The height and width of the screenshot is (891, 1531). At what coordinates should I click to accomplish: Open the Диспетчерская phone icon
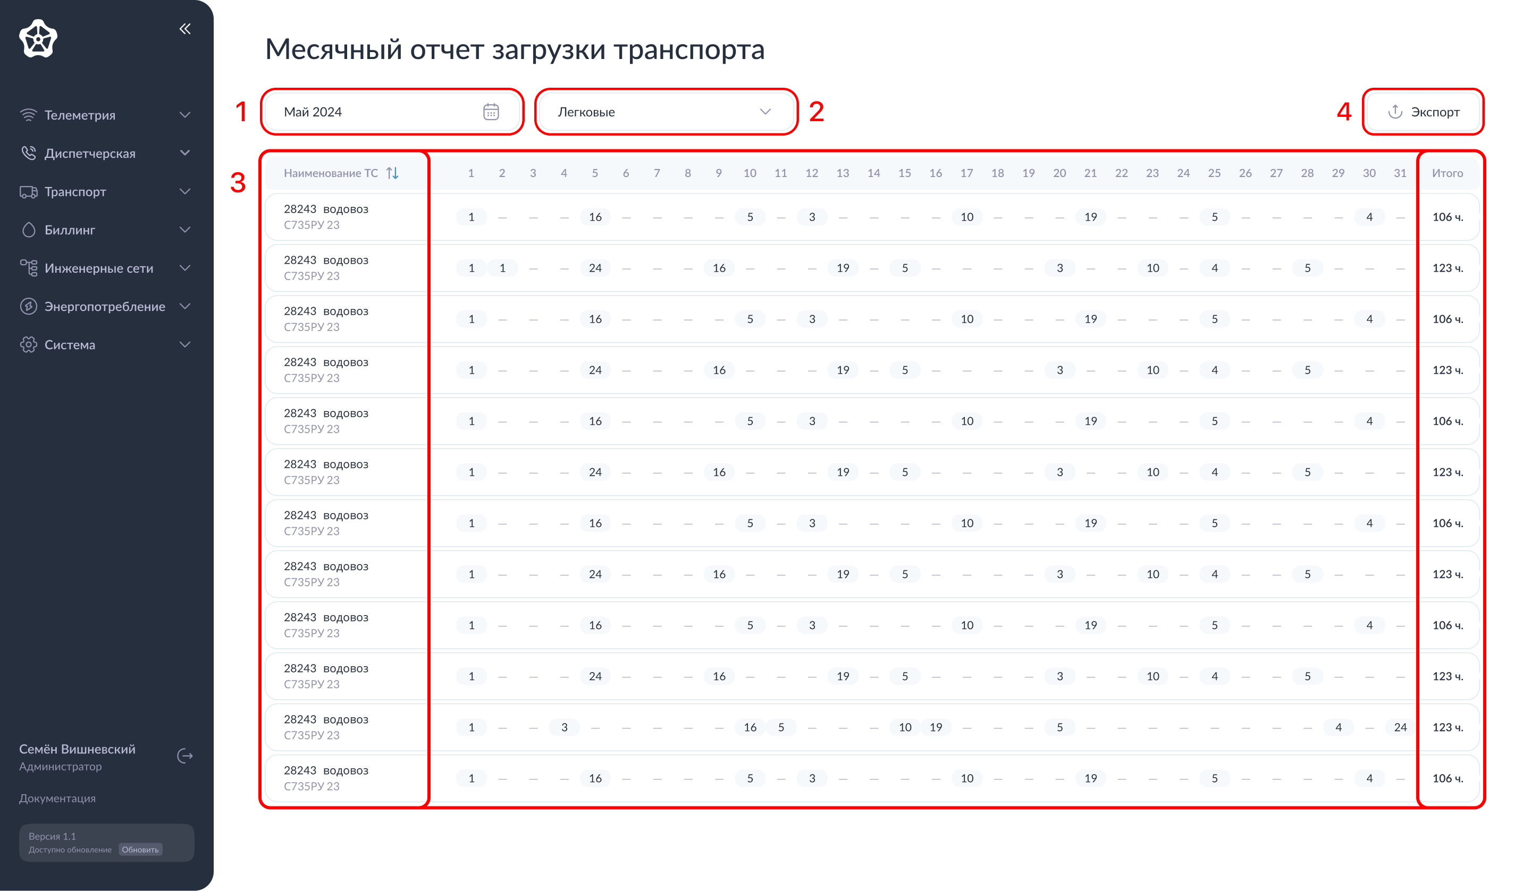point(29,153)
